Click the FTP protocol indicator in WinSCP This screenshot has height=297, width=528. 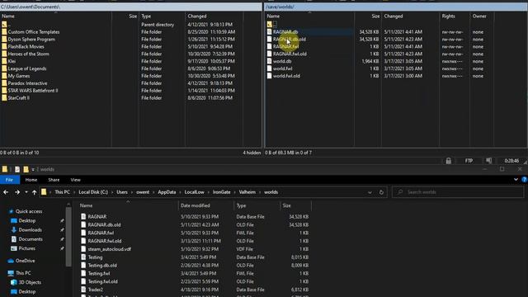point(469,161)
